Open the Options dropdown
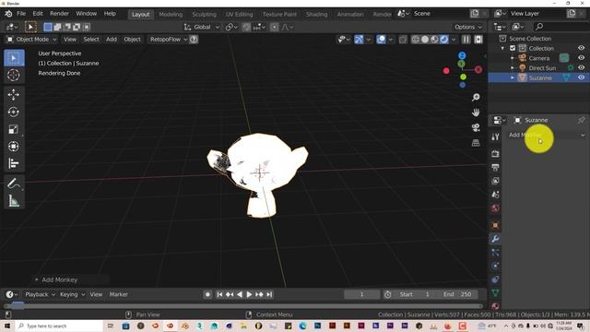This screenshot has height=332, width=590. [x=468, y=27]
